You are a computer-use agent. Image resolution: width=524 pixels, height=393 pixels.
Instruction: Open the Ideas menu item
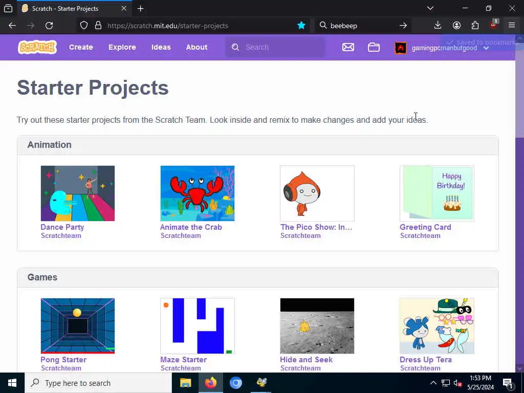click(x=161, y=47)
